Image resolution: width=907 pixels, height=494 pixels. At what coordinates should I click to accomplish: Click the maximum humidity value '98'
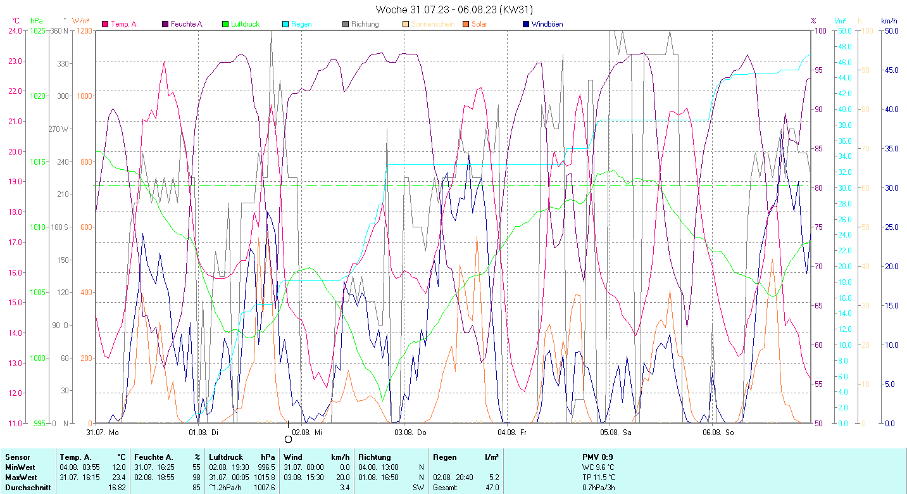(x=197, y=477)
